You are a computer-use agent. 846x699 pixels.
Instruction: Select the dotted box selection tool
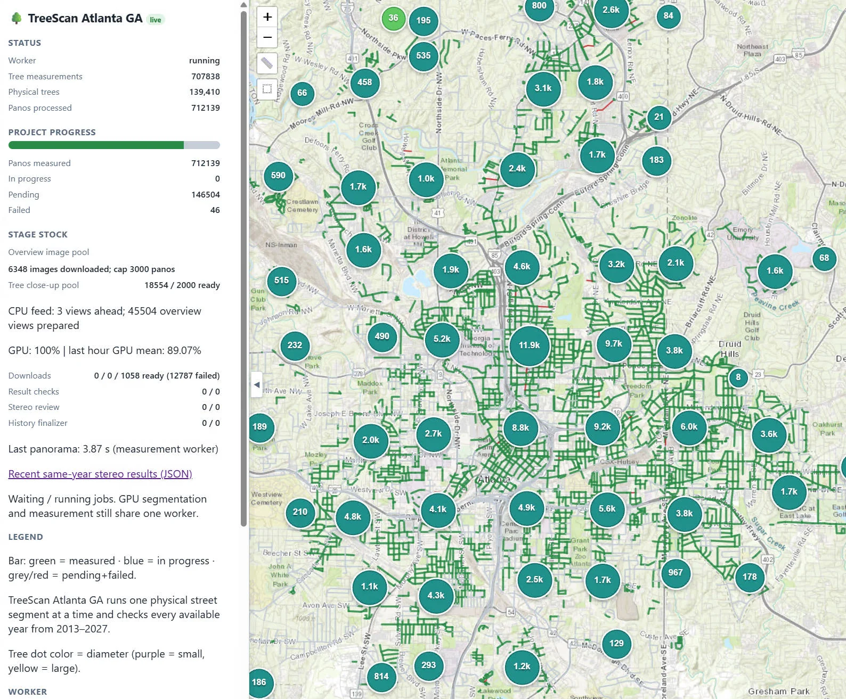point(267,89)
